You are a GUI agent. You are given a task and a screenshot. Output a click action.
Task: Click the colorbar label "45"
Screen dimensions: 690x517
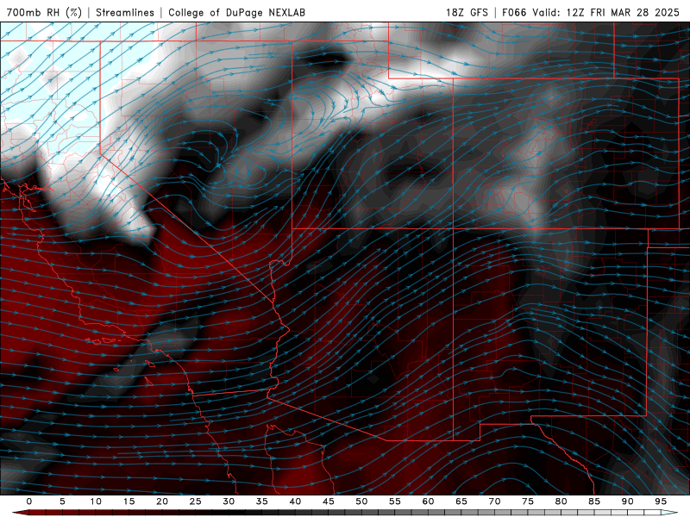(x=329, y=501)
